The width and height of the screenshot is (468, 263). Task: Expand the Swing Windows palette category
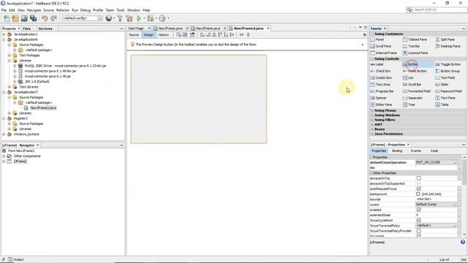point(372,115)
